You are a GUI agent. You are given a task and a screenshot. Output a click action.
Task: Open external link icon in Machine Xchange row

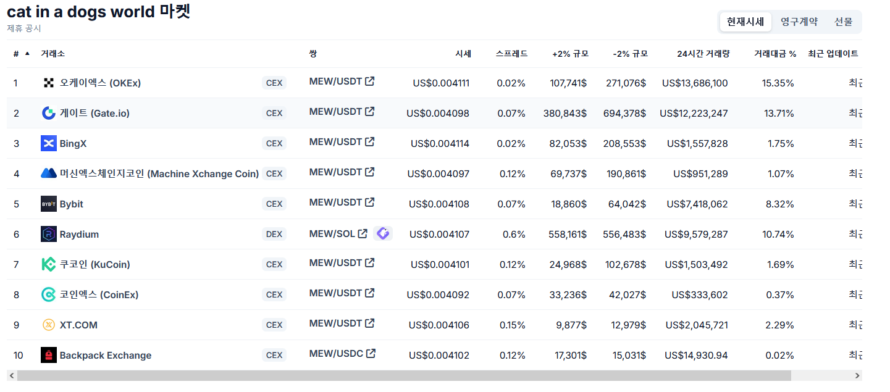pyautogui.click(x=370, y=172)
